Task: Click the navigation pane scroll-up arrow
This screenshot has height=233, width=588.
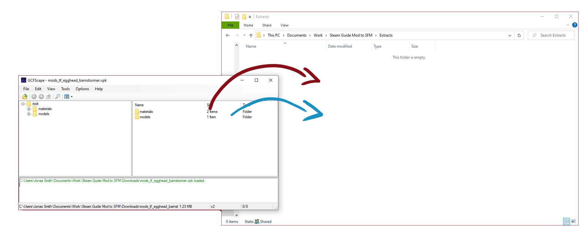Action: pyautogui.click(x=237, y=45)
